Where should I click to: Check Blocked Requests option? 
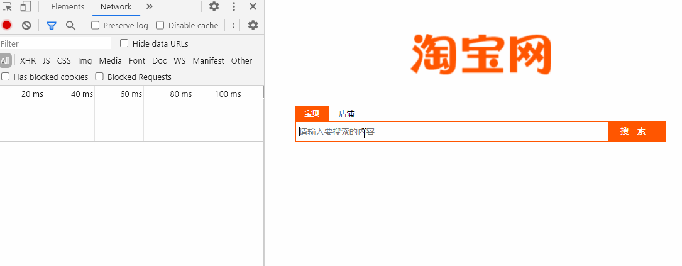point(99,77)
